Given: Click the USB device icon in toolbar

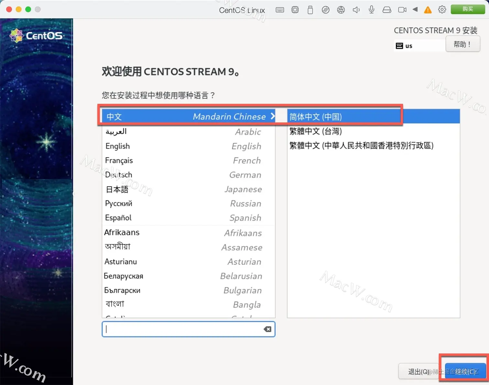Looking at the screenshot, I should [310, 10].
